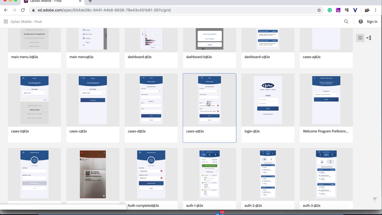Image resolution: width=382 pixels, height=215 pixels.
Task: Click the Sign In link
Action: [372, 21]
